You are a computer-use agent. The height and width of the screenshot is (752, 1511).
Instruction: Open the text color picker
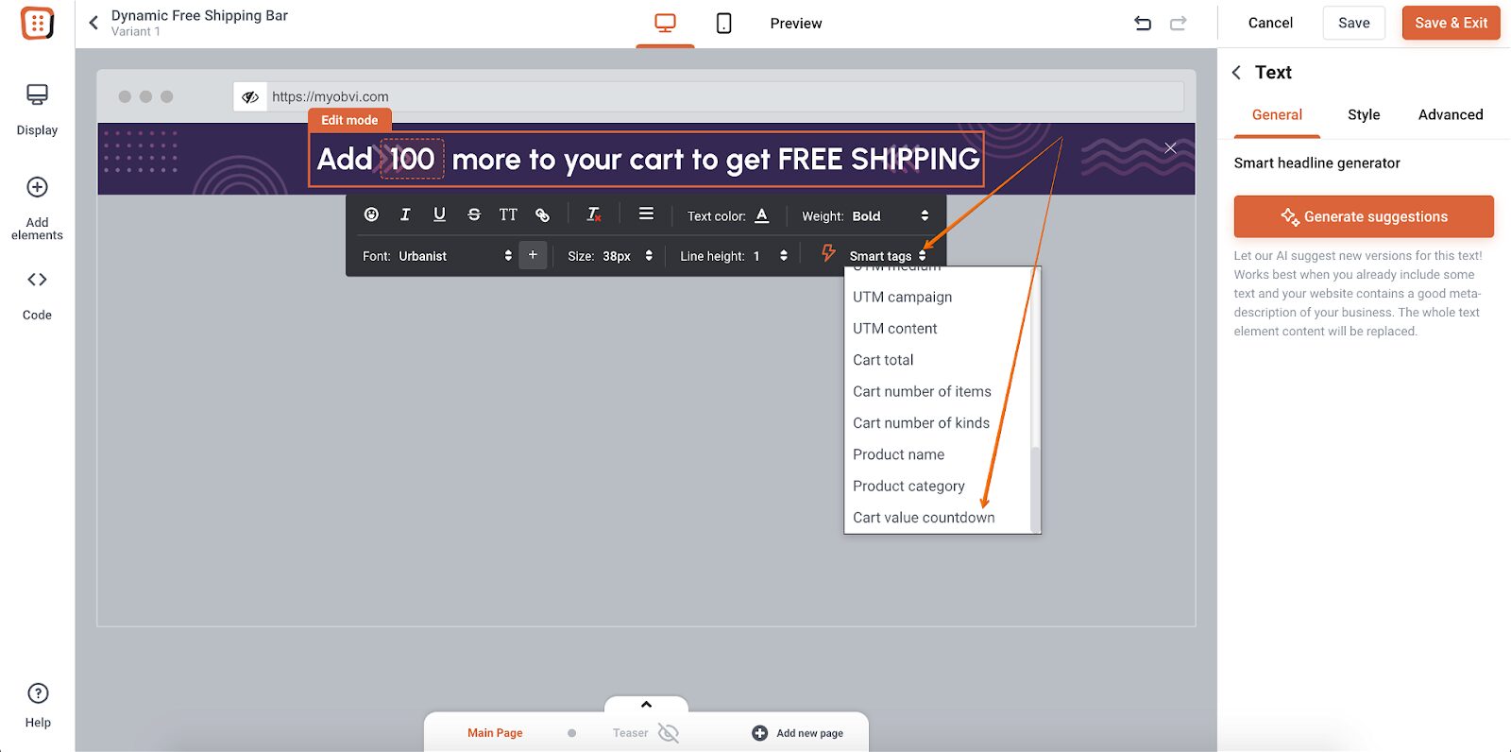762,216
